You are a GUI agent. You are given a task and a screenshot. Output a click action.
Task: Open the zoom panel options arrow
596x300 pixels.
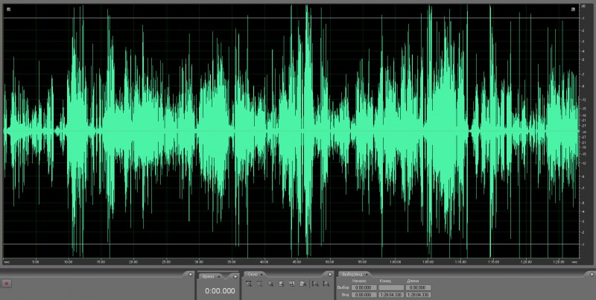tap(330, 274)
